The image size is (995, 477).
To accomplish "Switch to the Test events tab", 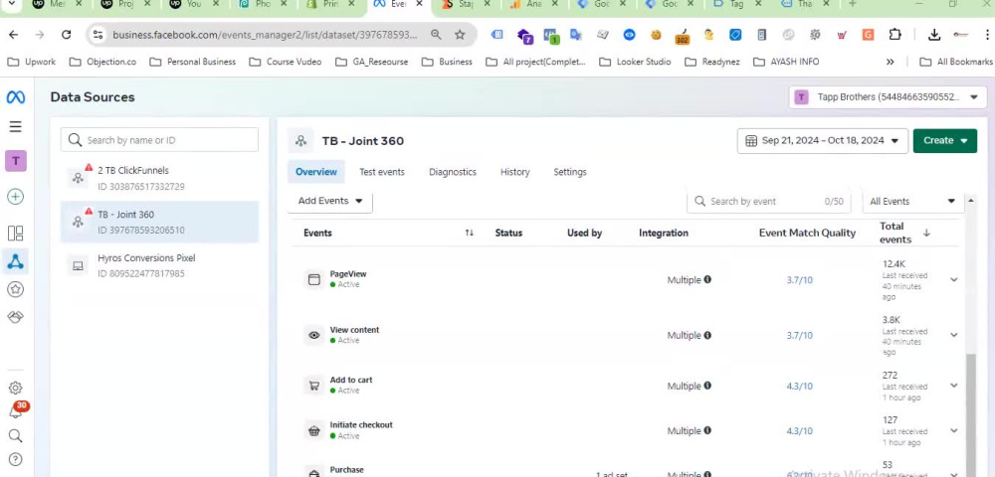I will (382, 172).
